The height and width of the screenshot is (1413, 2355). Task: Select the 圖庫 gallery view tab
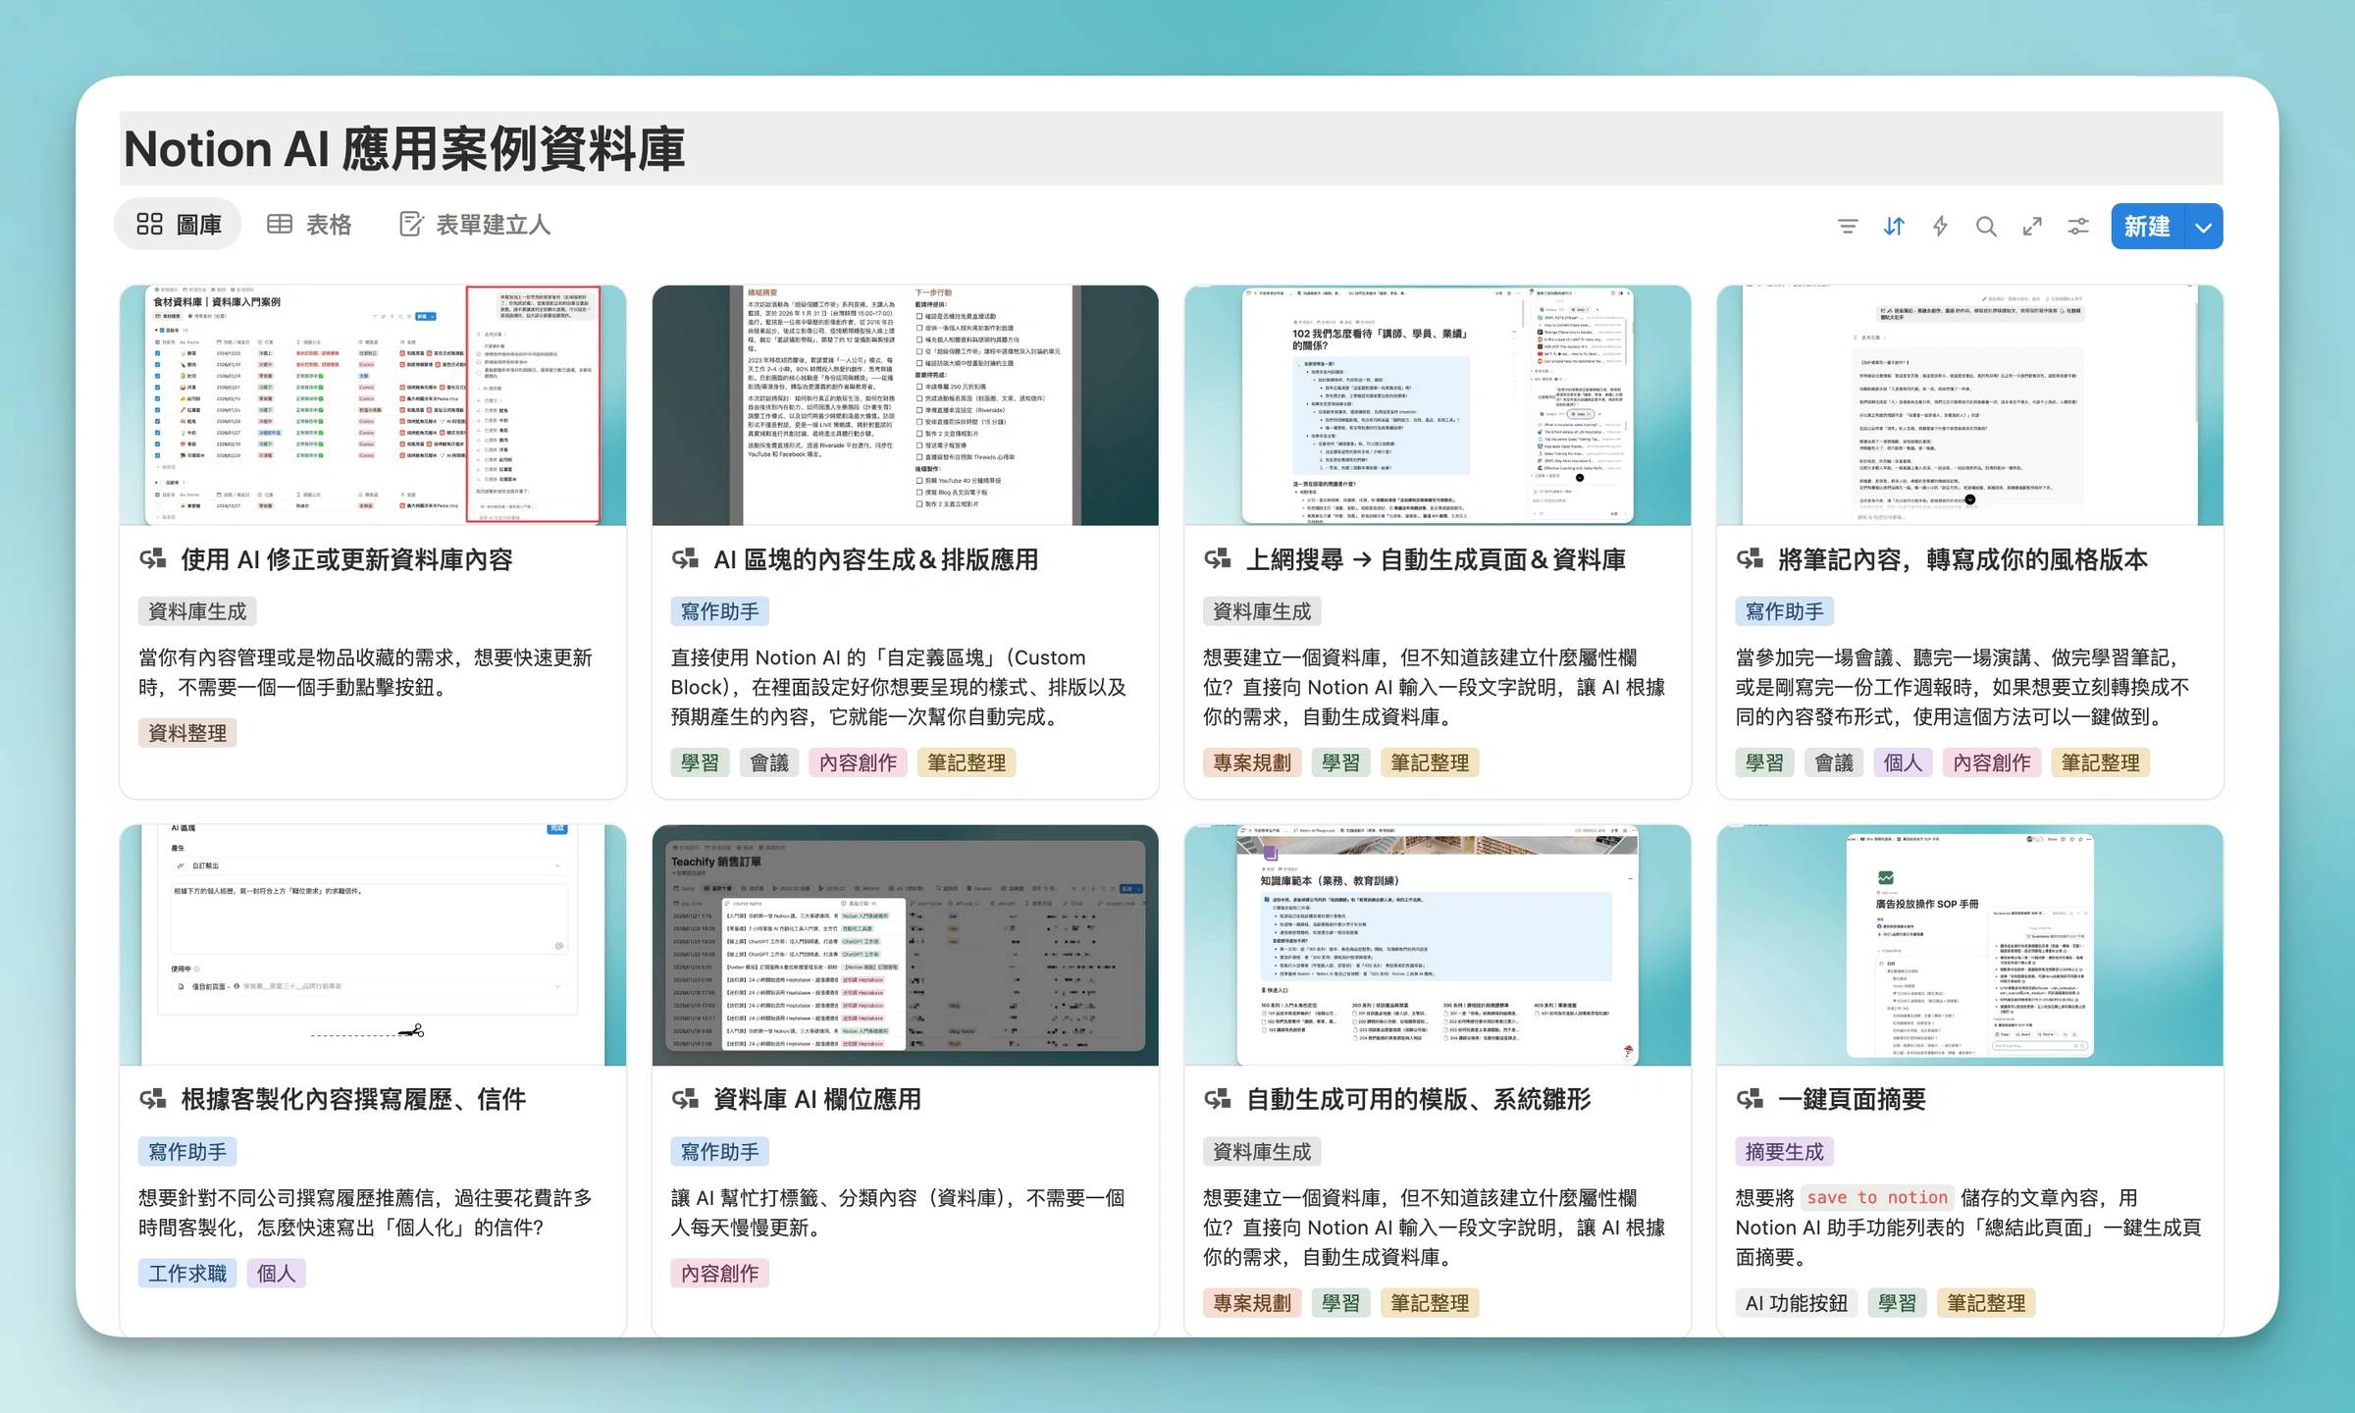coord(179,225)
